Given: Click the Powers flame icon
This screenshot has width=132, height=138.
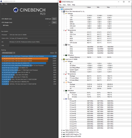Looking at the screenshot, I should (x=66, y=82).
